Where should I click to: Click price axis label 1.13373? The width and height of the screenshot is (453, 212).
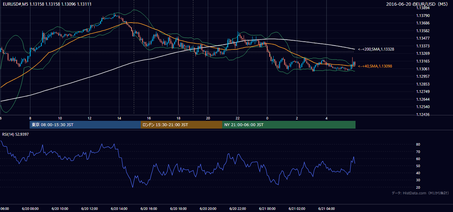pyautogui.click(x=423, y=46)
